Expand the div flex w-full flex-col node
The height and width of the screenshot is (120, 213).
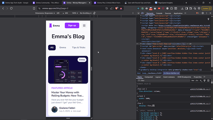pyautogui.click(x=141, y=44)
